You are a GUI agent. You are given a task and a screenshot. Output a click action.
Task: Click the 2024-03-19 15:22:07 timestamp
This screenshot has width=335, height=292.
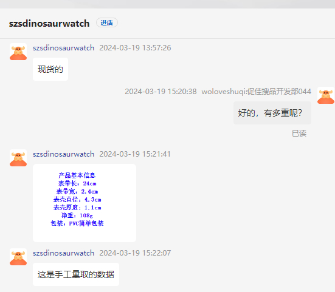135,253
